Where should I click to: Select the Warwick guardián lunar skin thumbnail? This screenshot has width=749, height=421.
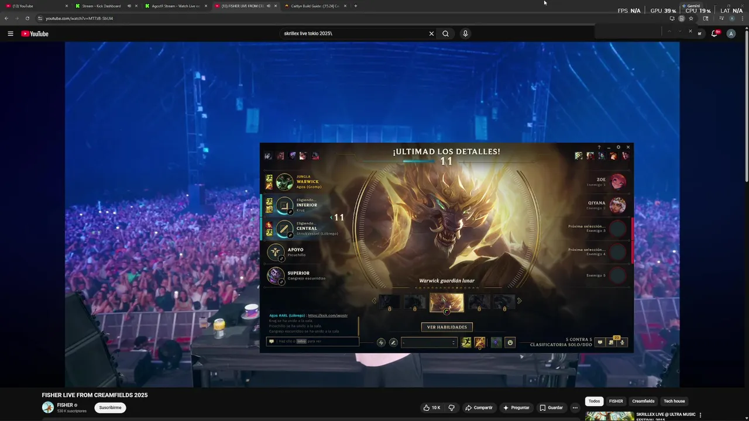pos(447,302)
